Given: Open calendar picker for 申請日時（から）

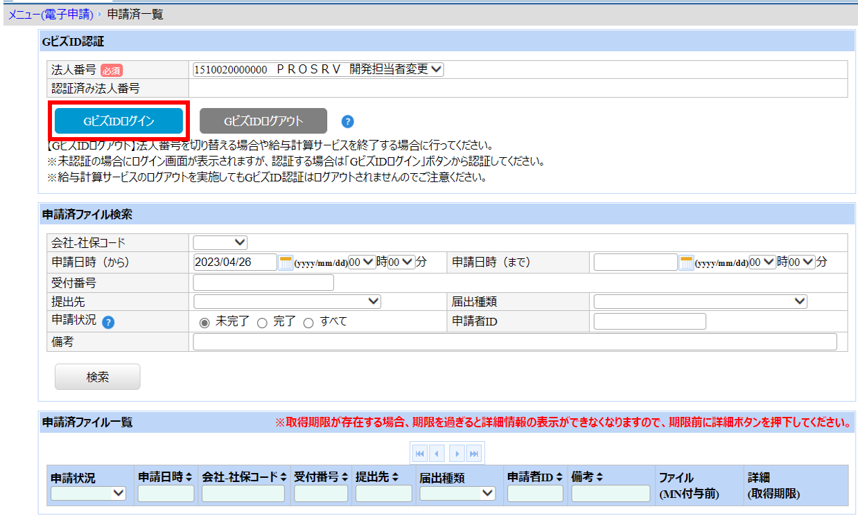Looking at the screenshot, I should point(286,262).
